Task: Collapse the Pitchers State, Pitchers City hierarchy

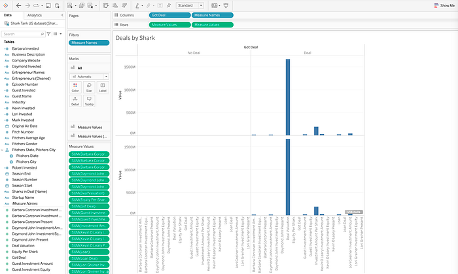Action: (x=3, y=150)
